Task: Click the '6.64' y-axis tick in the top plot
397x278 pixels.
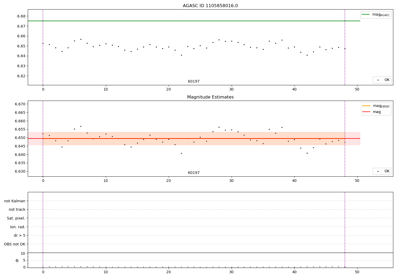Action: [21, 56]
